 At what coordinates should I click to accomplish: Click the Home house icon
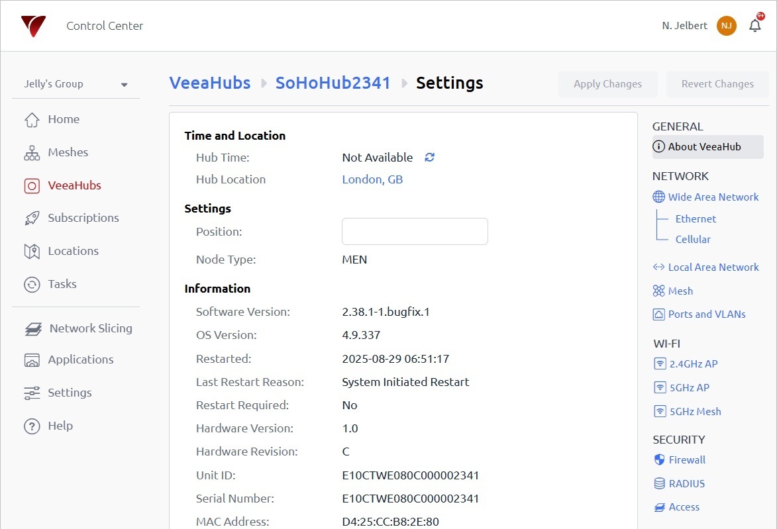[32, 119]
